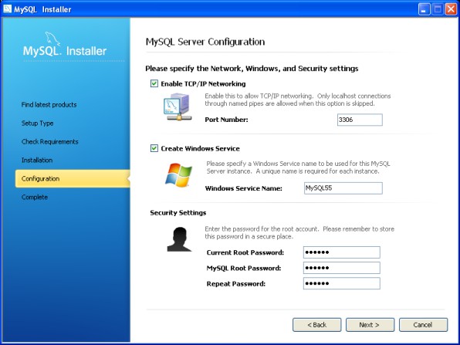This screenshot has height=345, width=460.
Task: Click the Windows flag logo icon
Action: click(178, 175)
